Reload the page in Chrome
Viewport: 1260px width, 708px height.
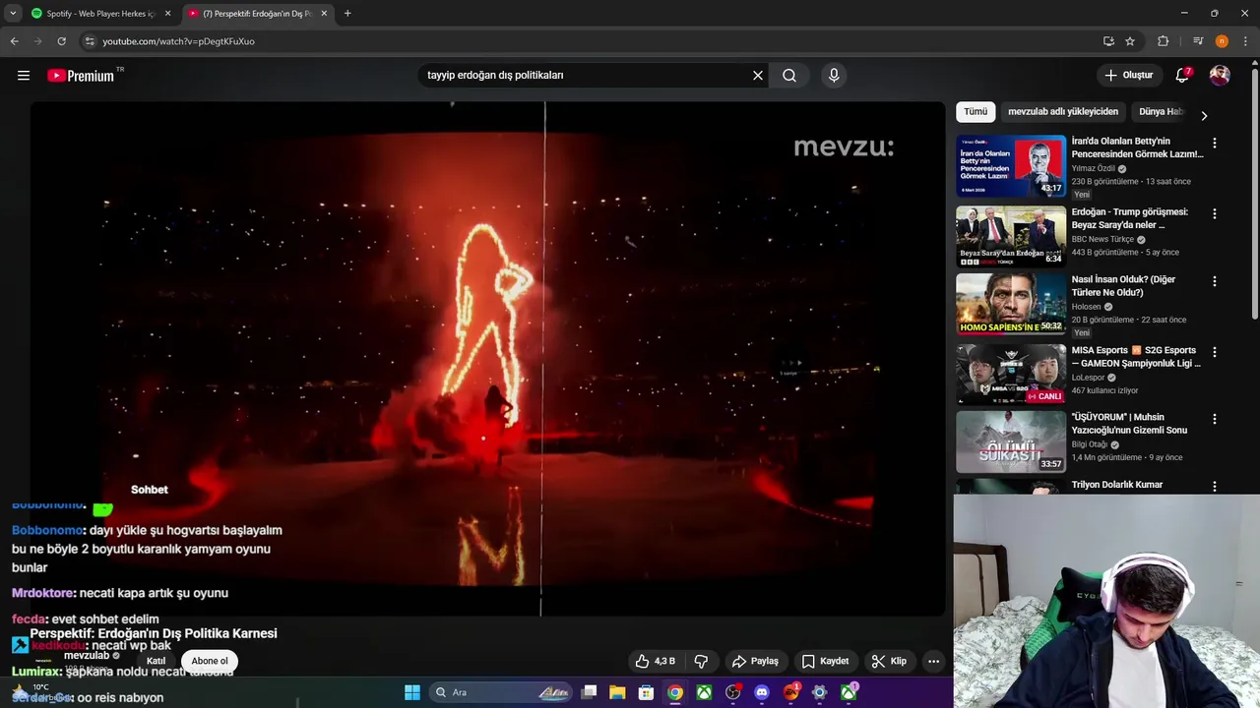[x=61, y=41]
